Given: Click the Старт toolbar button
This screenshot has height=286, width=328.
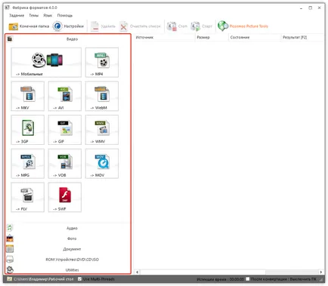Looking at the screenshot, I should [201, 26].
